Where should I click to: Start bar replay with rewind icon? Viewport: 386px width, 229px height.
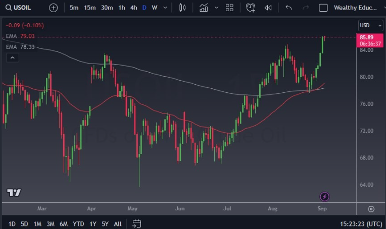click(268, 8)
